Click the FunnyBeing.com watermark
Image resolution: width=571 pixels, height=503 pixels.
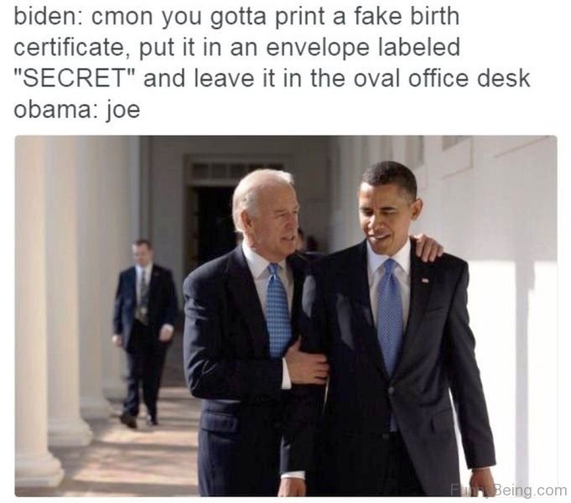click(508, 490)
